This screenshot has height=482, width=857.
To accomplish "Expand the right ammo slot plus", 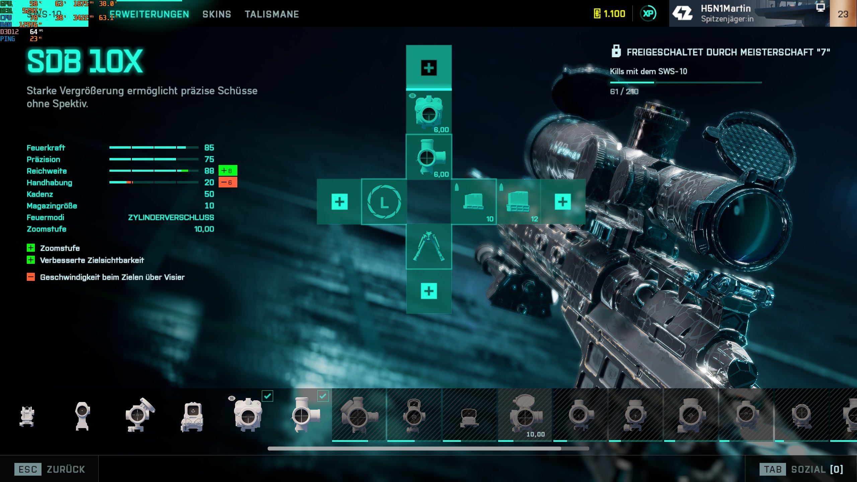I will [x=562, y=202].
